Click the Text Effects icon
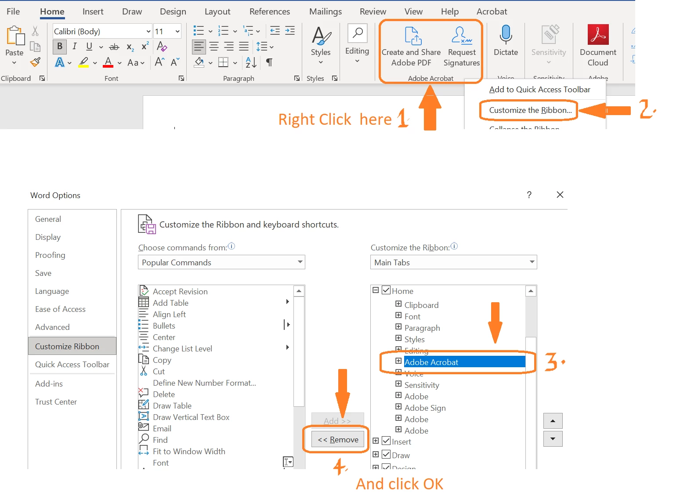 tap(60, 62)
